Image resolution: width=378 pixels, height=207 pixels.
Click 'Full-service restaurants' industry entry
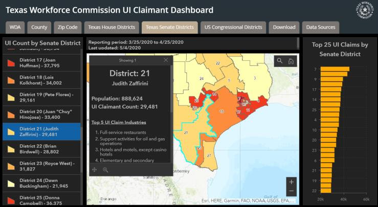point(123,132)
